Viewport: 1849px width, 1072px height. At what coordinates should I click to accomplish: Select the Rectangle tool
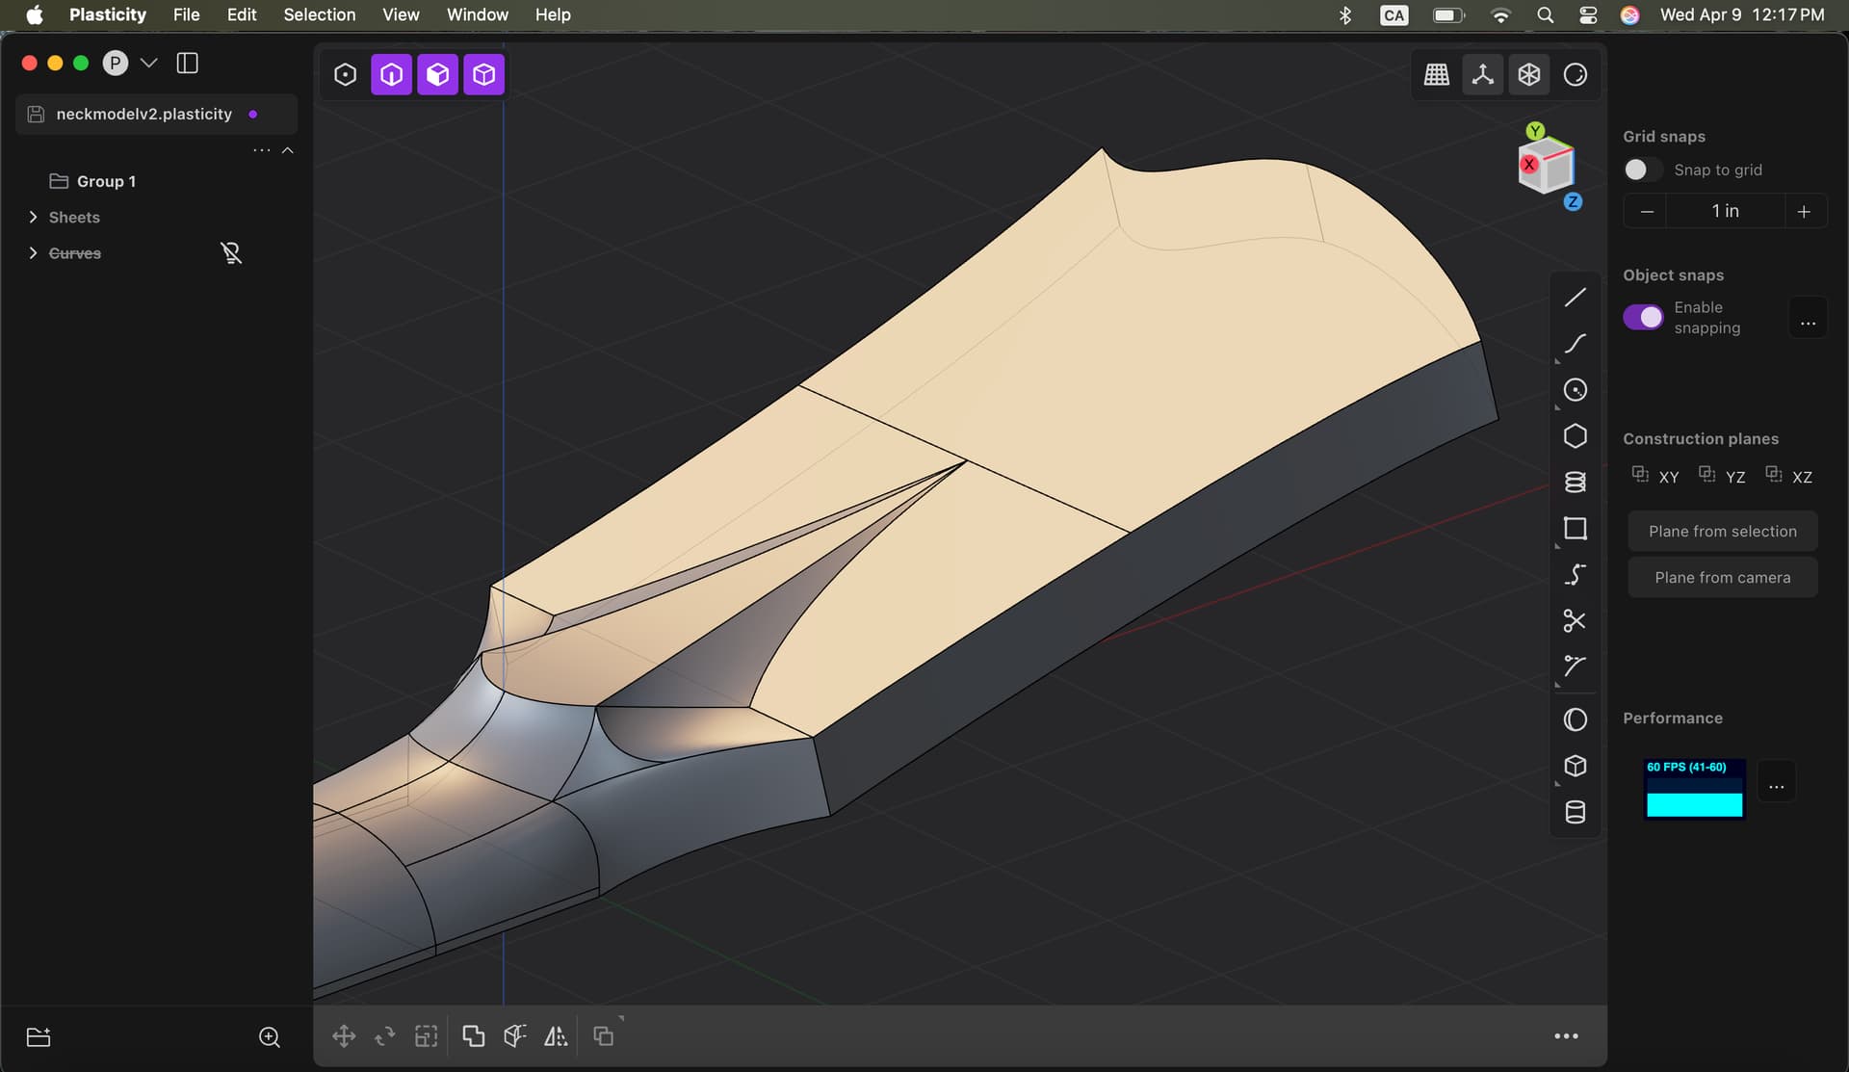tap(1575, 529)
